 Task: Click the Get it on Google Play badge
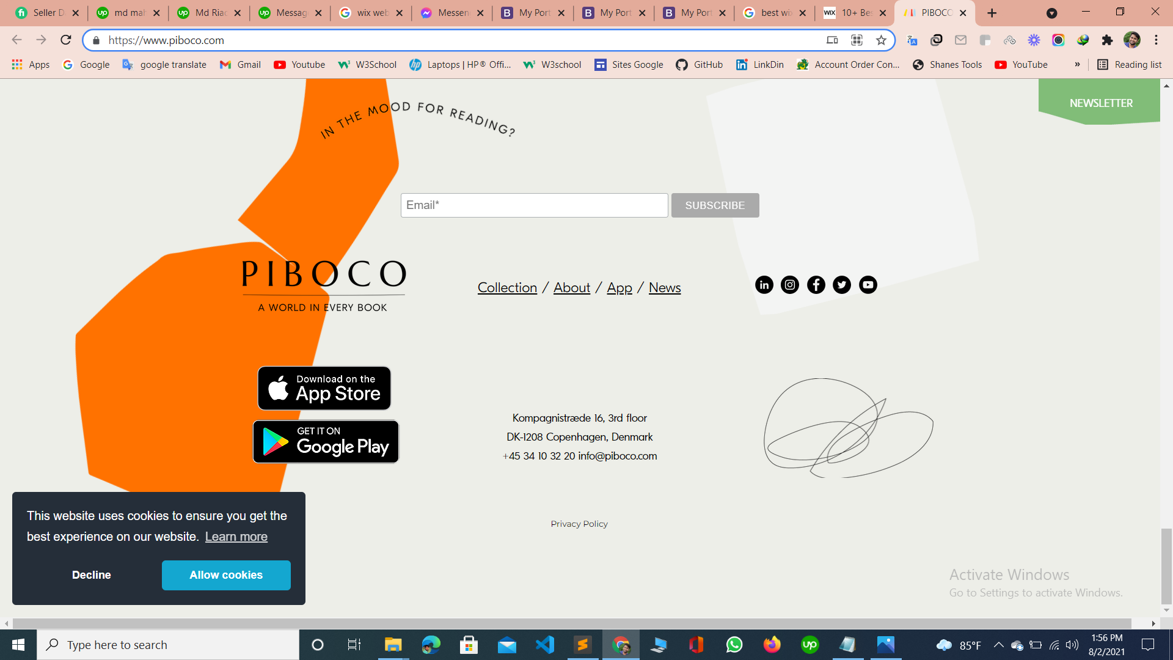(x=326, y=442)
